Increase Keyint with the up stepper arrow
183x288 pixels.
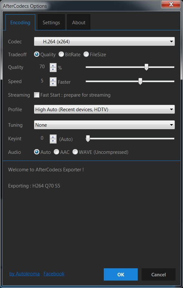coord(53,137)
